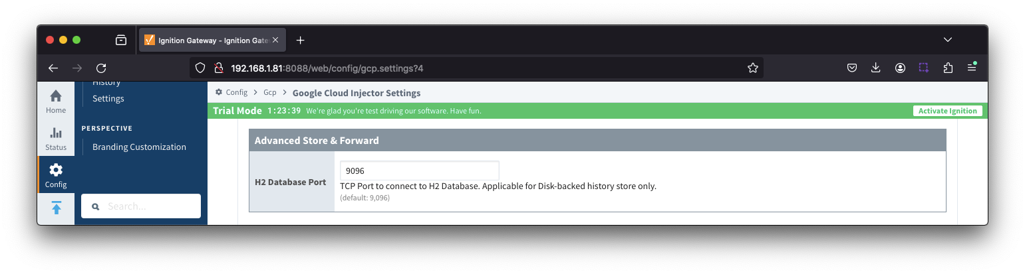Go to Gcp breadcrumb link

pos(269,93)
